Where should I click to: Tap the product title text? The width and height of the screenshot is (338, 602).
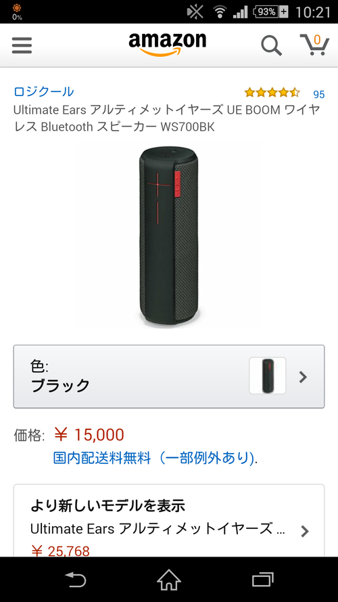167,119
